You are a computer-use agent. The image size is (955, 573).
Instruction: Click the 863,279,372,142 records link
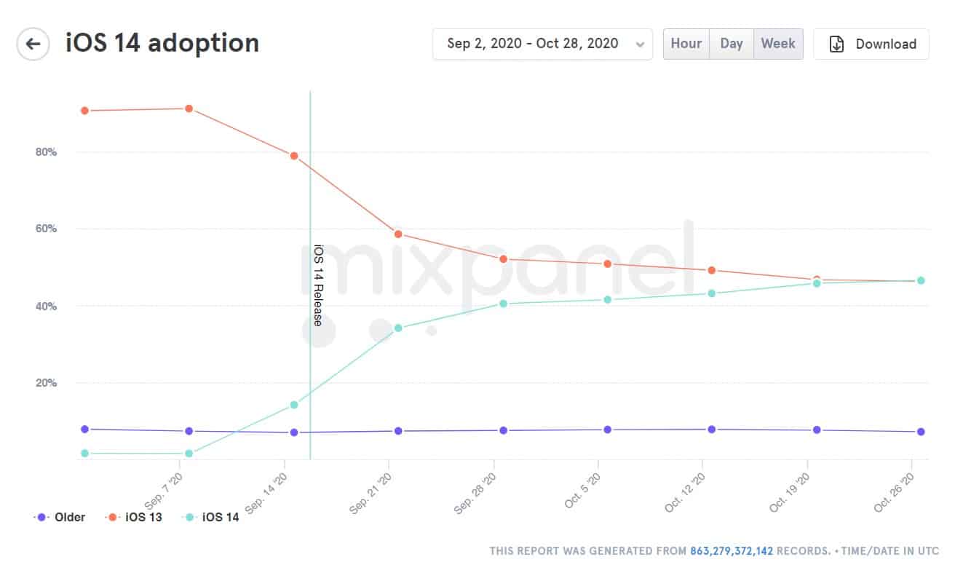coord(732,551)
